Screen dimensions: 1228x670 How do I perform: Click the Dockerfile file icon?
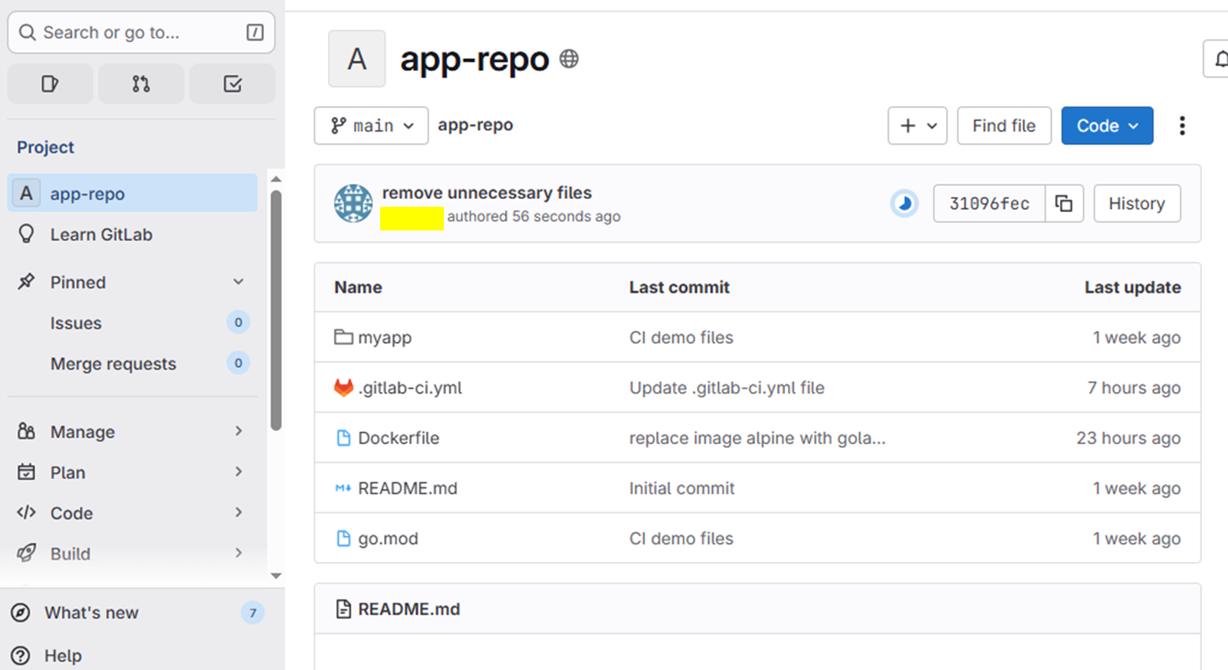click(343, 438)
